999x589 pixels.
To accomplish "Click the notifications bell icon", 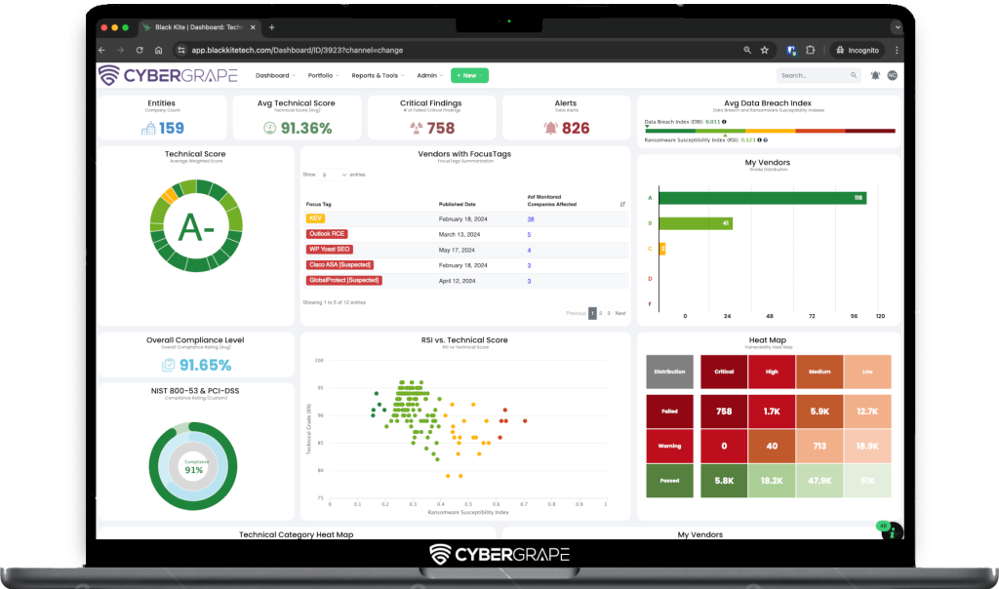I will click(x=875, y=75).
